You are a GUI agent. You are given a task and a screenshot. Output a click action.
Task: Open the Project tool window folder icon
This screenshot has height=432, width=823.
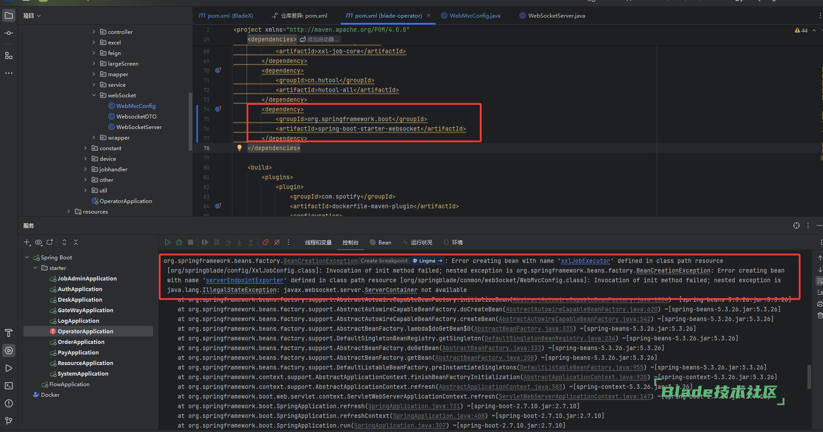pos(9,16)
